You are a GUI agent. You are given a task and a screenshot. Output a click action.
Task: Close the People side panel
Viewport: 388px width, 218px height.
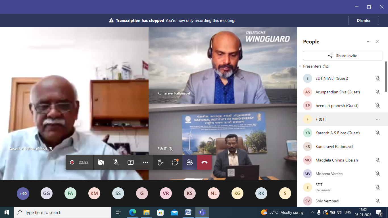pyautogui.click(x=378, y=41)
